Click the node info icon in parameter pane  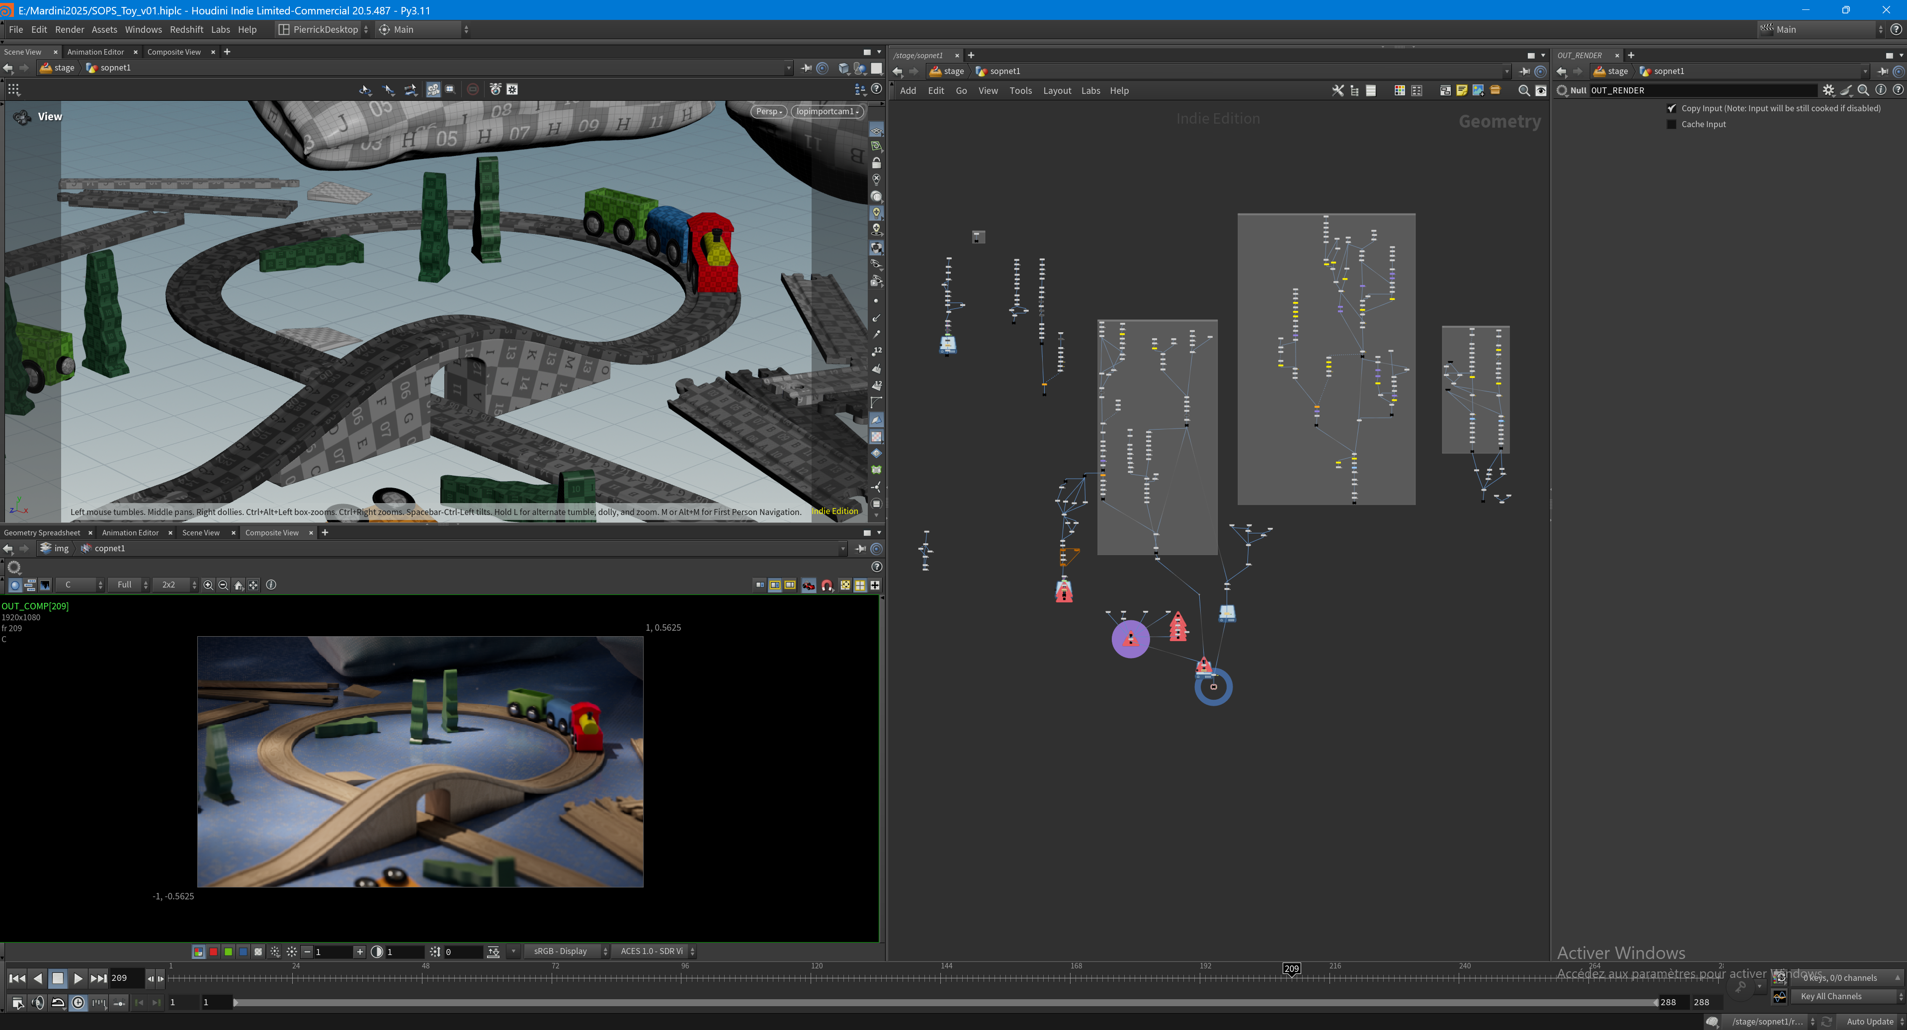tap(1881, 90)
